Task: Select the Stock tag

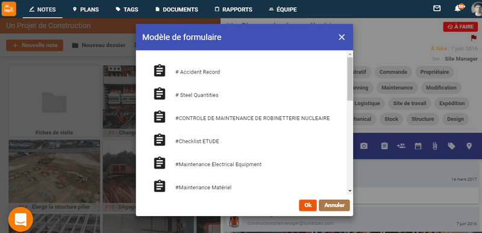Action: (391, 119)
